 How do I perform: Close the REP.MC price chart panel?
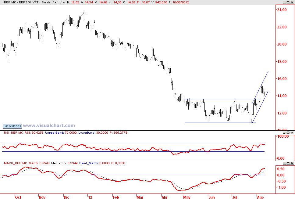click(292, 2)
